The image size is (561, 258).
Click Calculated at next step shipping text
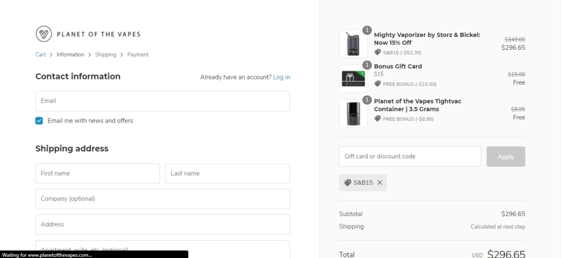[x=498, y=227]
